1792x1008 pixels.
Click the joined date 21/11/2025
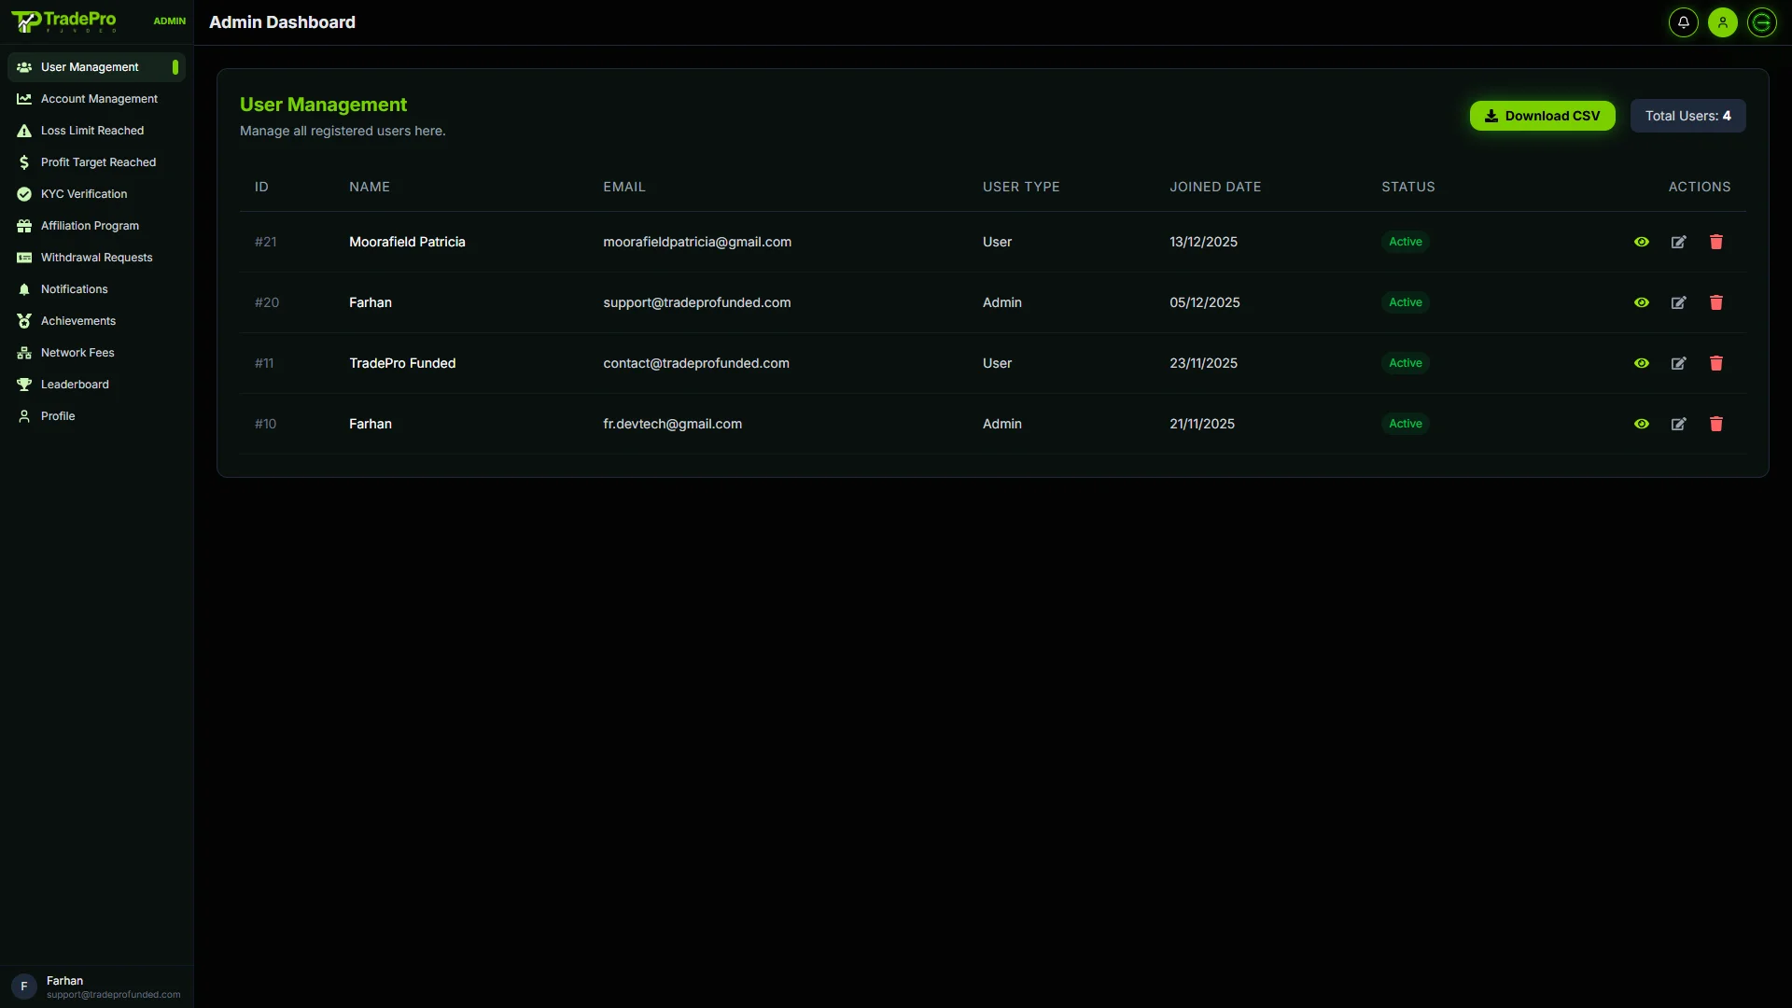1202,424
